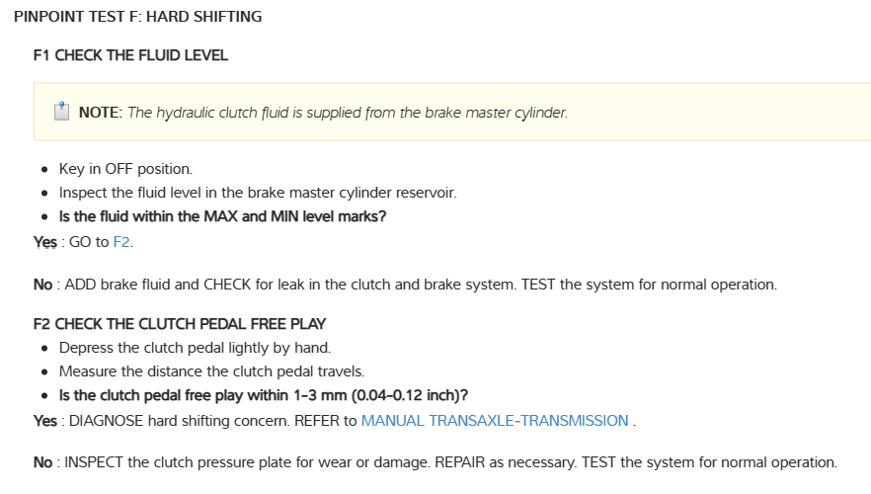Screen dimensions: 871x494
Task: Click the 'DIAGNOSE hard shifting concern' text
Action: tap(188, 420)
